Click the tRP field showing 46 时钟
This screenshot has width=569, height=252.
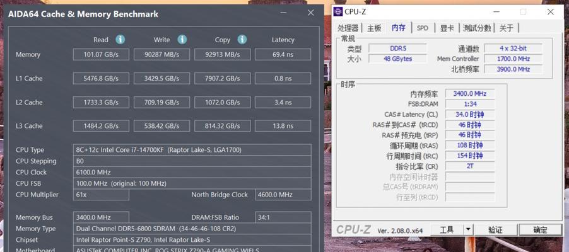[x=469, y=135]
